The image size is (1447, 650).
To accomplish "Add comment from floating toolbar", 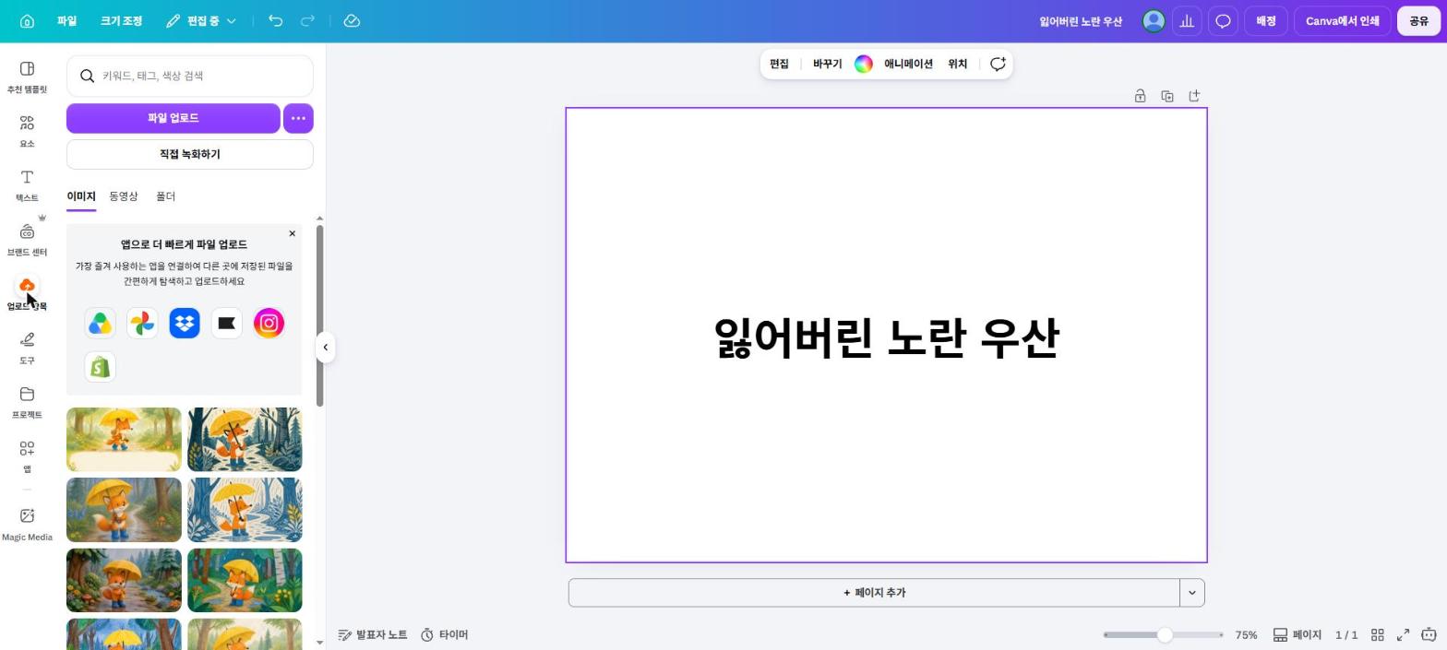I will [998, 64].
